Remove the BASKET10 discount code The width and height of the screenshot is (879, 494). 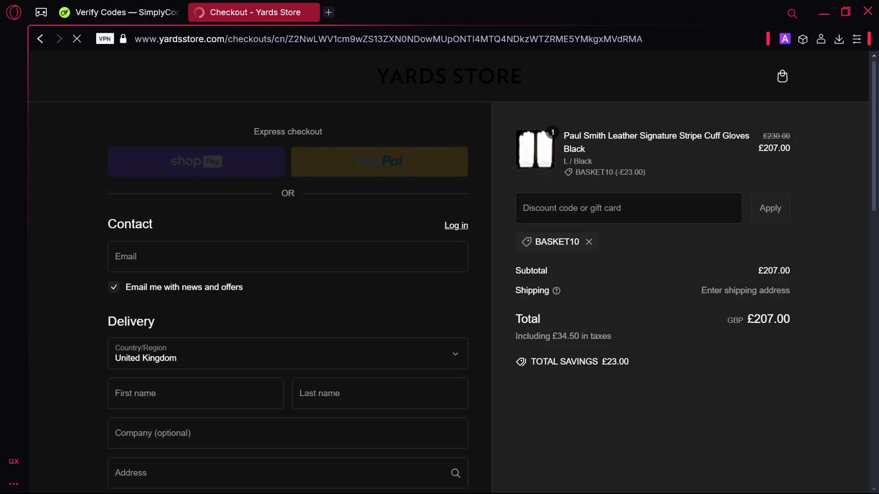click(589, 242)
